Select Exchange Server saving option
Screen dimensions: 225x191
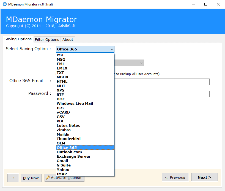85,157
